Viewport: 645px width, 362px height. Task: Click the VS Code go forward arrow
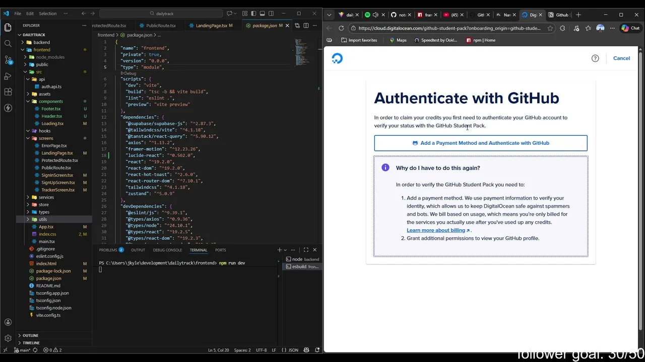pos(92,14)
